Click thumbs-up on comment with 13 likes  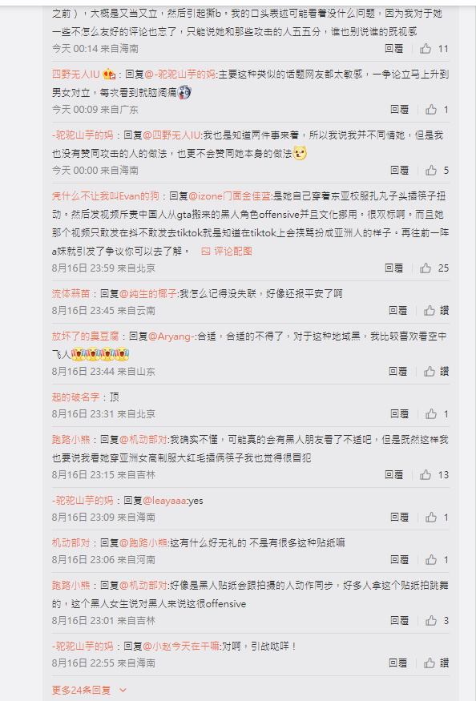click(x=426, y=474)
